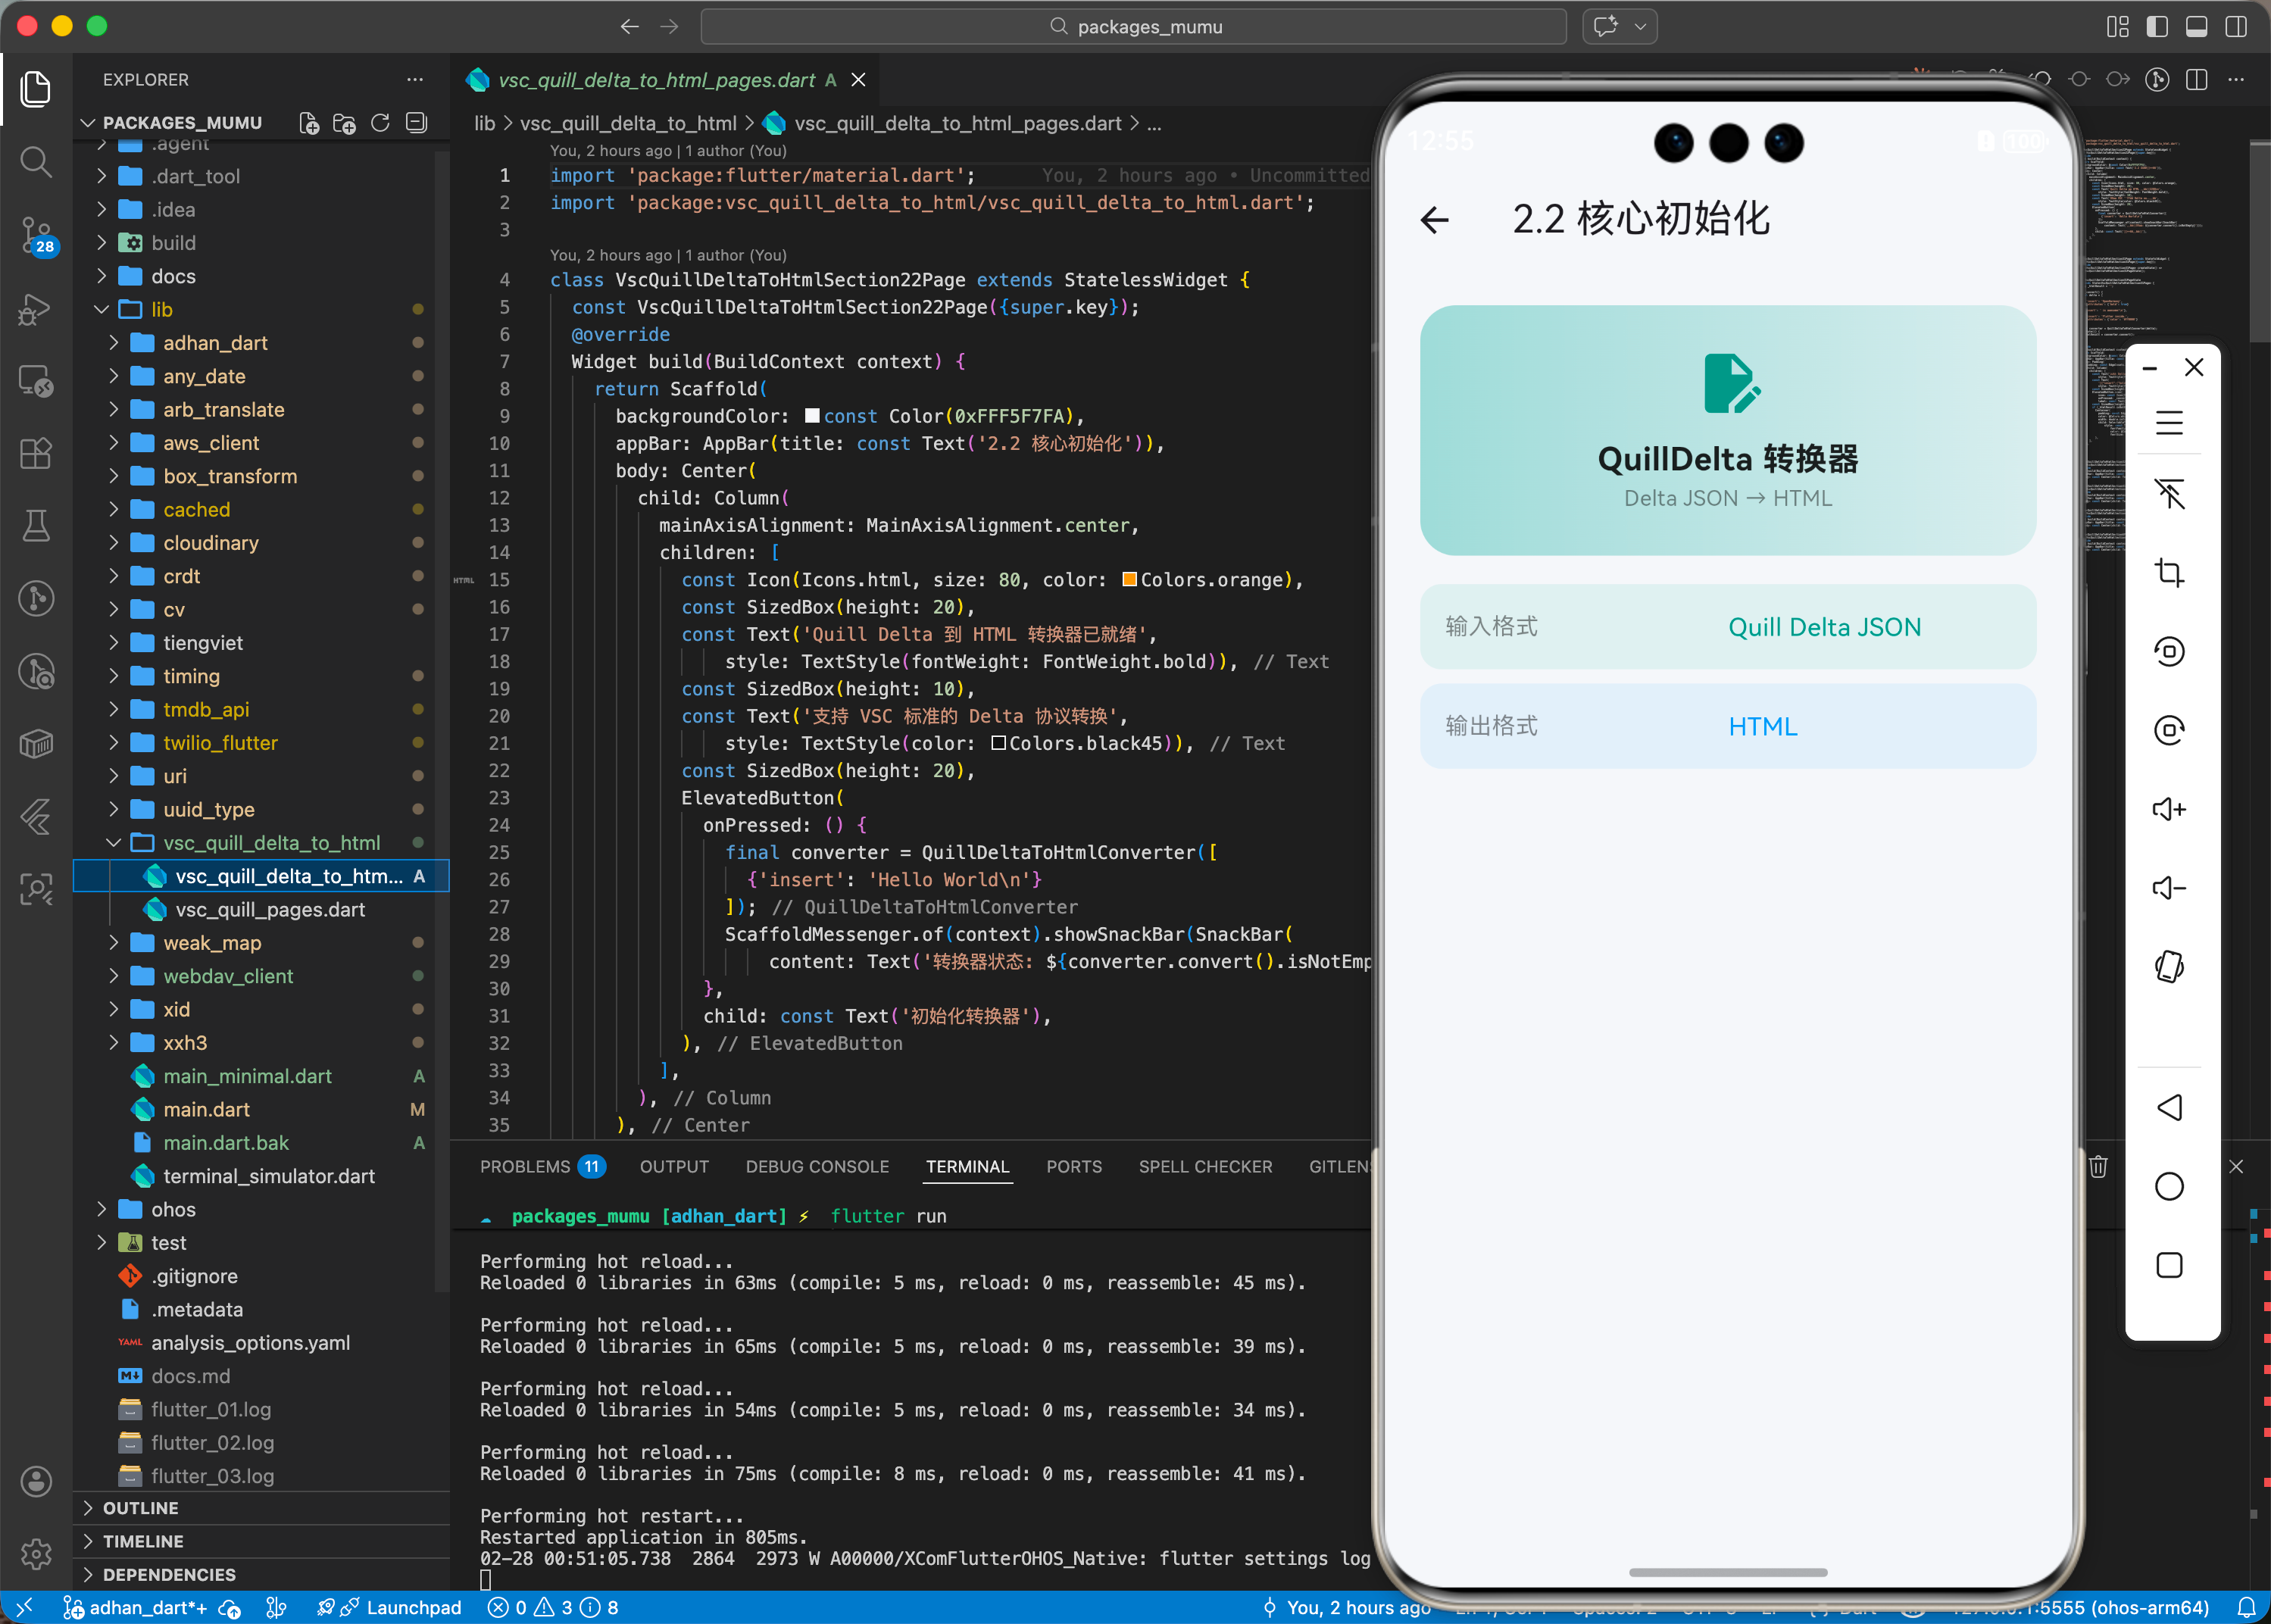Click Go Forward arrow in title bar
The width and height of the screenshot is (2271, 1624).
(x=669, y=26)
